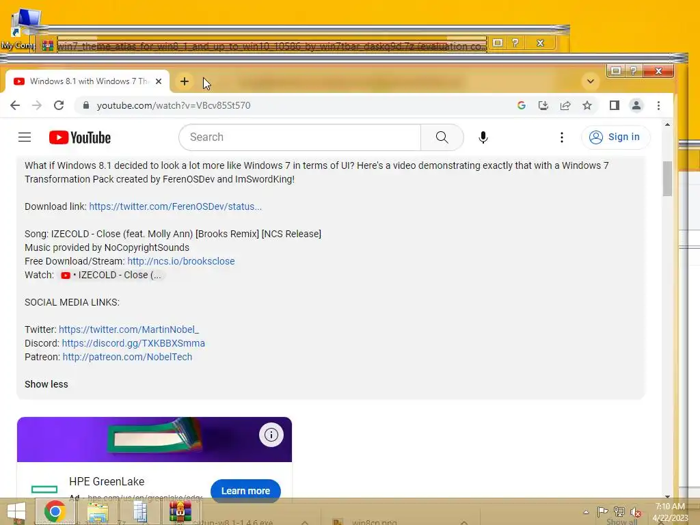Open the network tray icon

coord(619,511)
